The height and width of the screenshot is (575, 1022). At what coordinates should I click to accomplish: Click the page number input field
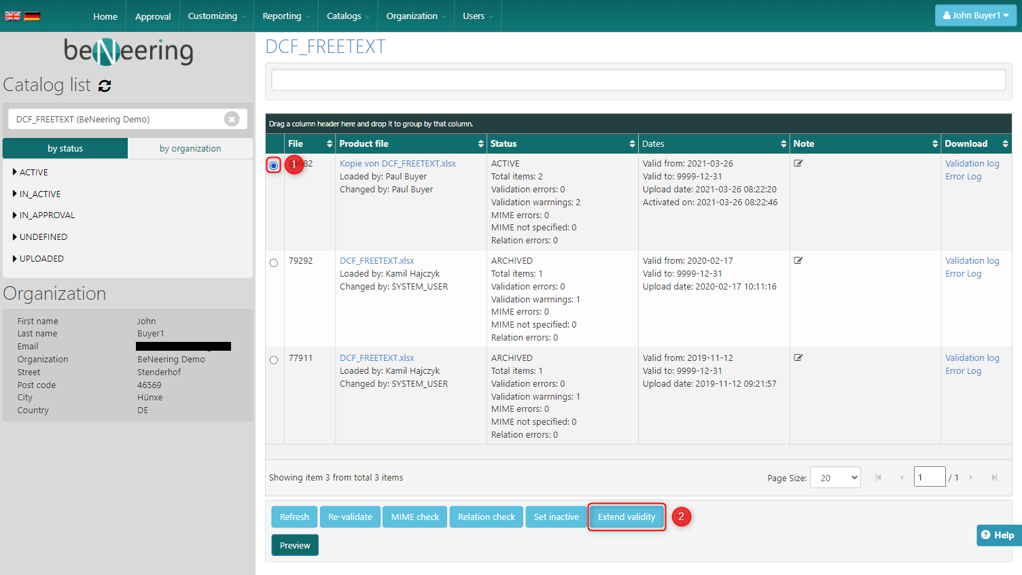[x=929, y=477]
